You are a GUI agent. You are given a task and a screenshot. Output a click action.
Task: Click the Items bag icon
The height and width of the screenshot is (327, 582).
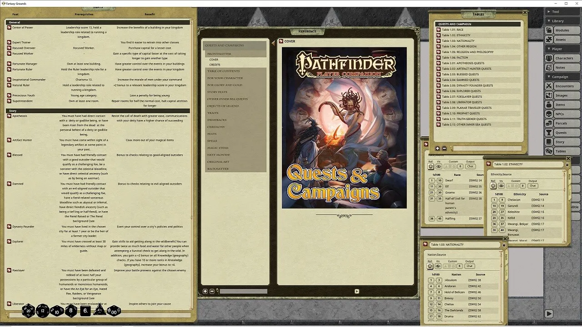click(549, 104)
